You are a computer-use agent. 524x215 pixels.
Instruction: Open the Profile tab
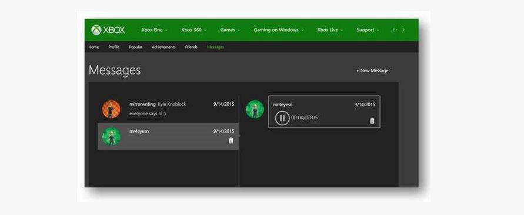(114, 47)
